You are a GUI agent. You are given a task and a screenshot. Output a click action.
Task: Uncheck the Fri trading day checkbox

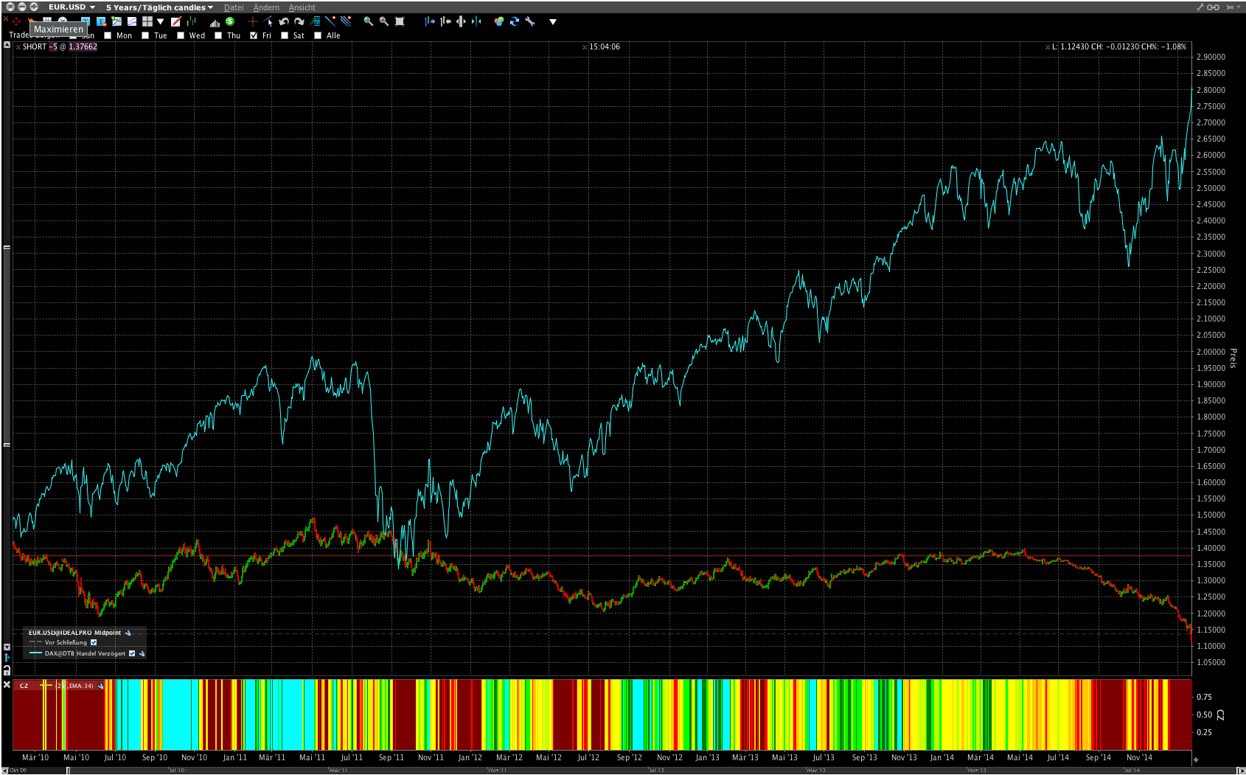tap(253, 35)
